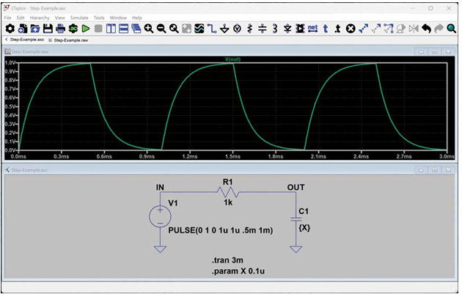
Task: Open the Simulate menu
Action: pyautogui.click(x=79, y=18)
